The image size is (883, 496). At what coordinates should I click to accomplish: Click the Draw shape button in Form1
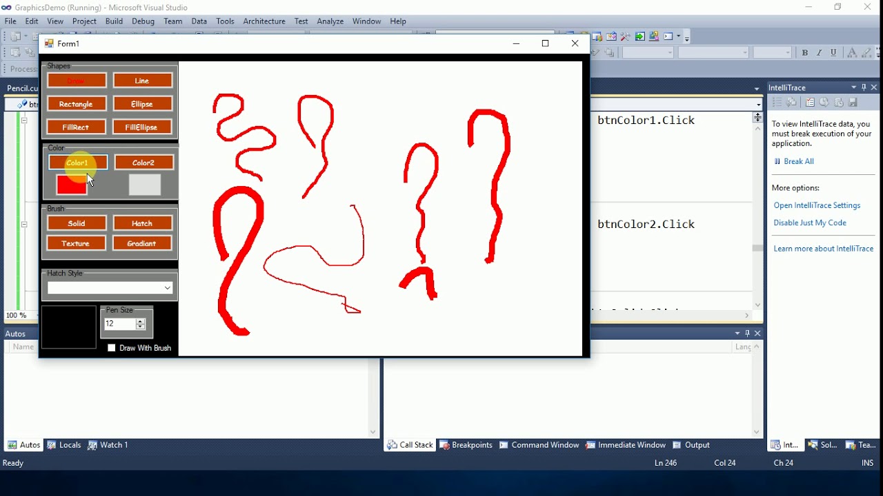tap(77, 81)
